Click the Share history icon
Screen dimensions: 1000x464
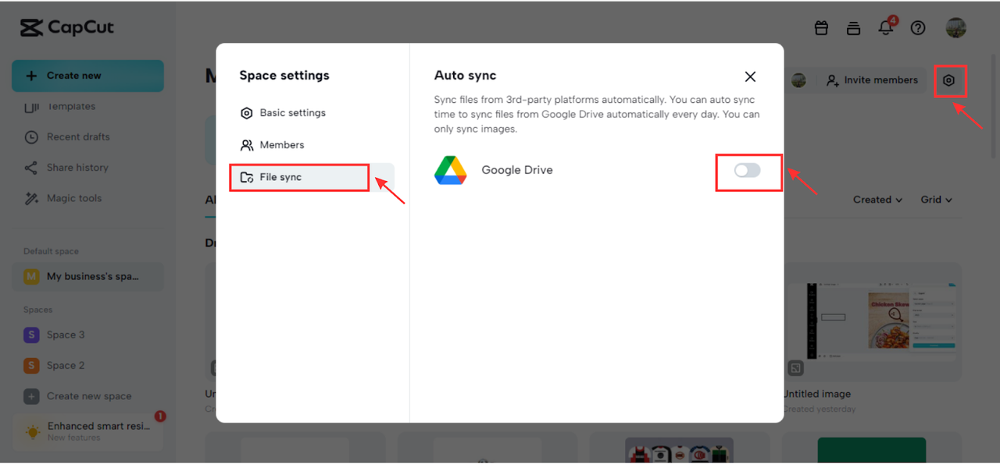[31, 168]
